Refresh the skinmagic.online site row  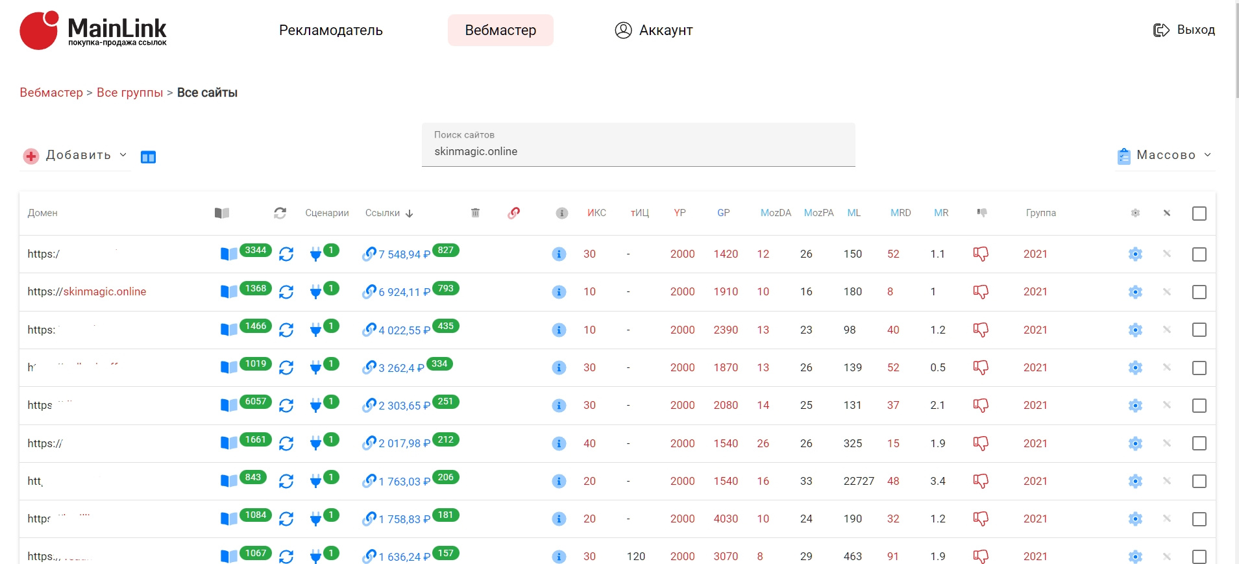[286, 292]
